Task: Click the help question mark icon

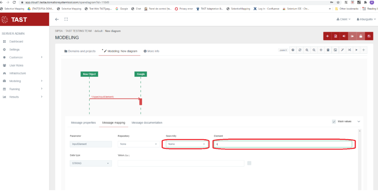Action: [293, 50]
